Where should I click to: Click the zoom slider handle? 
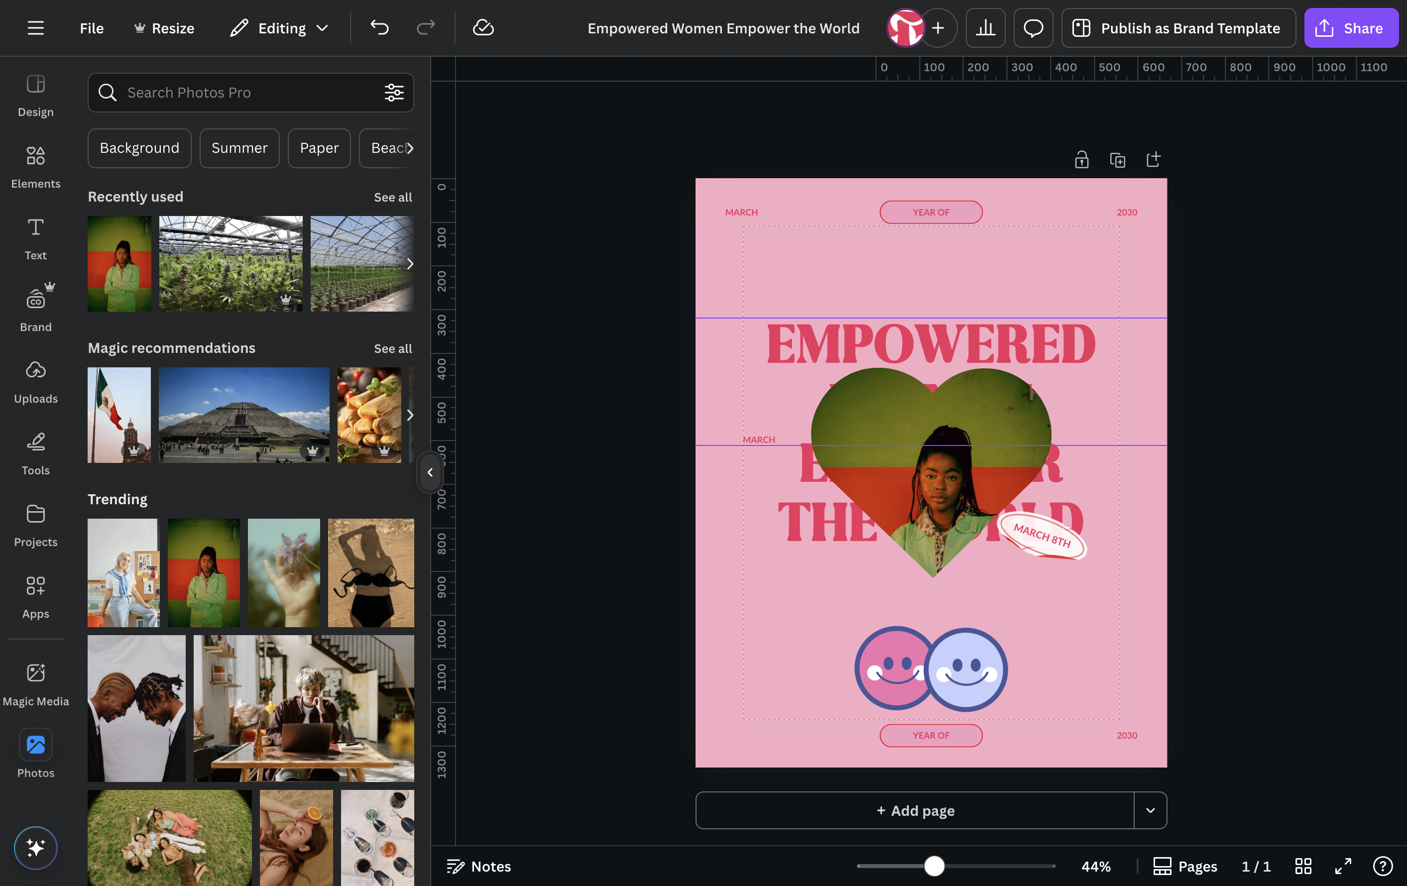point(934,866)
